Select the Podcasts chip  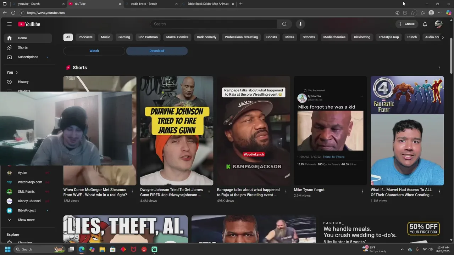(x=85, y=37)
